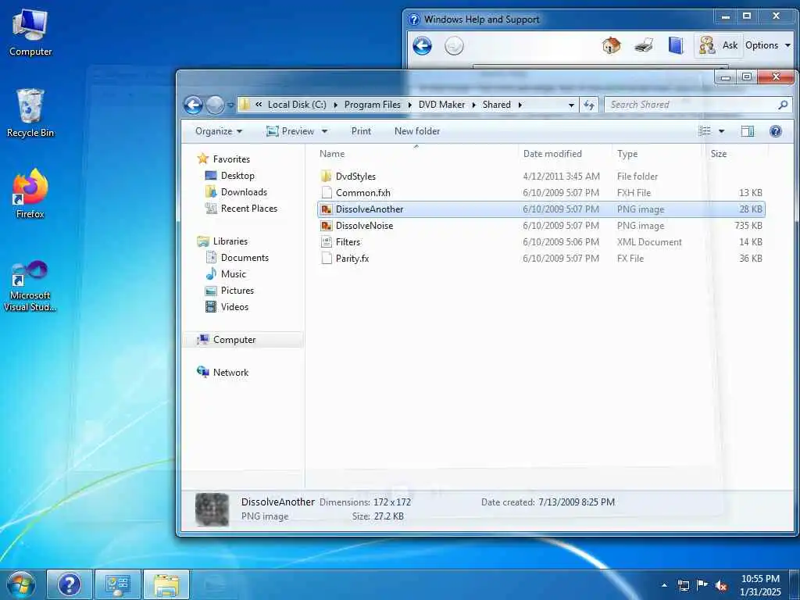
Task: Expand the arrow after Program Files breadcrumb
Action: [409, 105]
